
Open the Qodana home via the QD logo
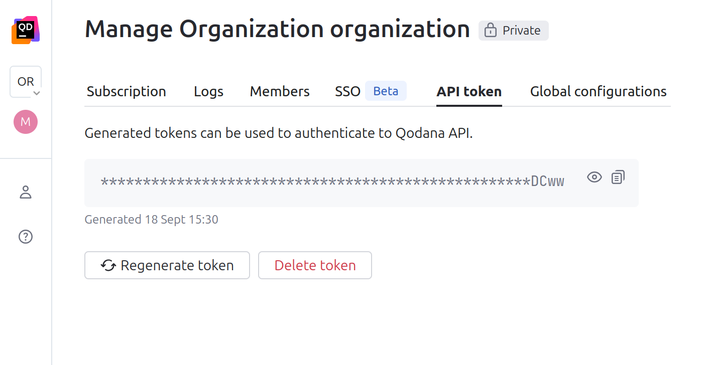(x=25, y=30)
